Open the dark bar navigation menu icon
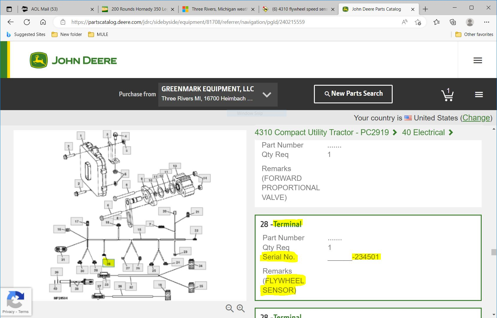 (479, 95)
